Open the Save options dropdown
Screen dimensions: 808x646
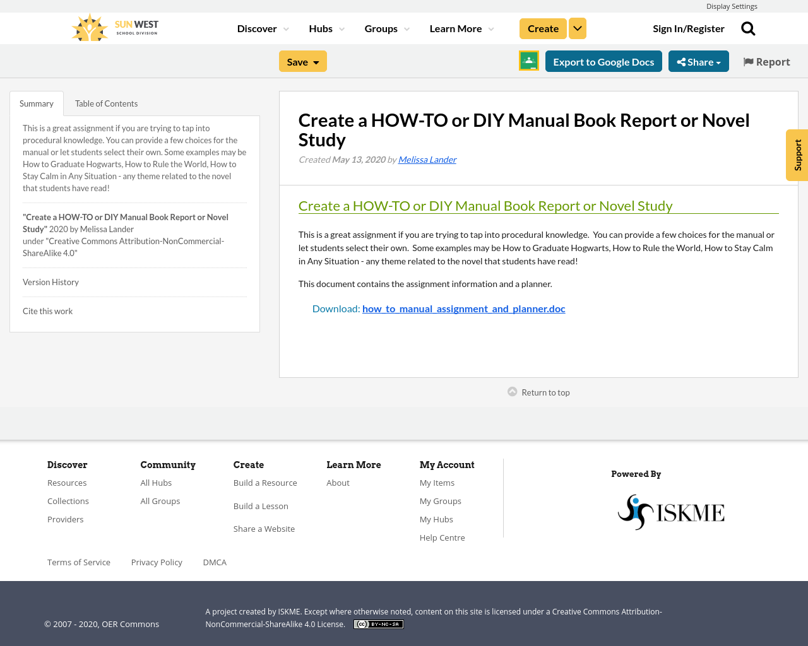click(x=302, y=61)
